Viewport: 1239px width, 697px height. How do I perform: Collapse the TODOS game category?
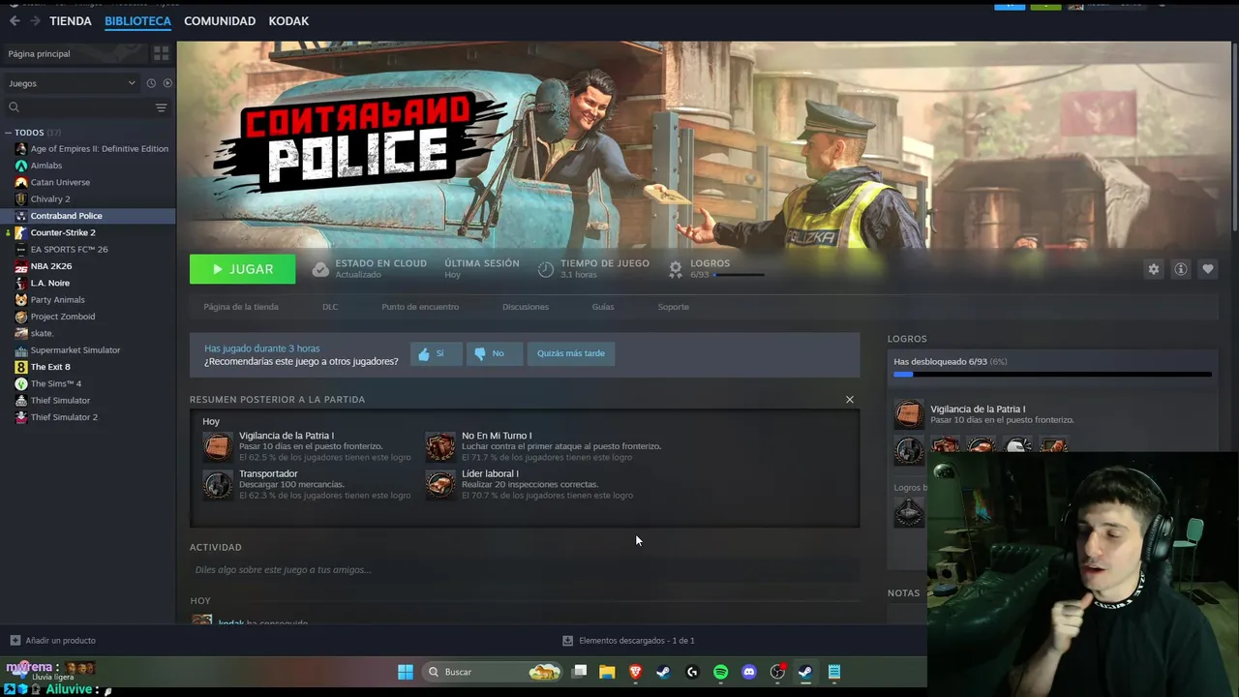pyautogui.click(x=8, y=133)
